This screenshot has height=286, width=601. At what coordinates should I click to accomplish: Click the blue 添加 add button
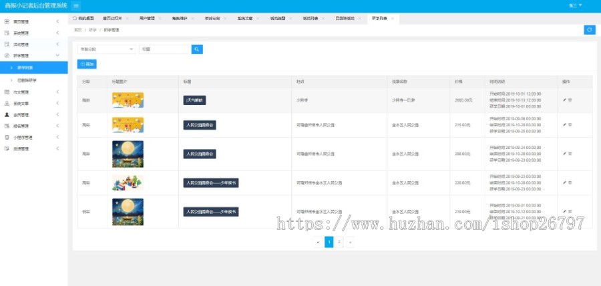point(87,64)
